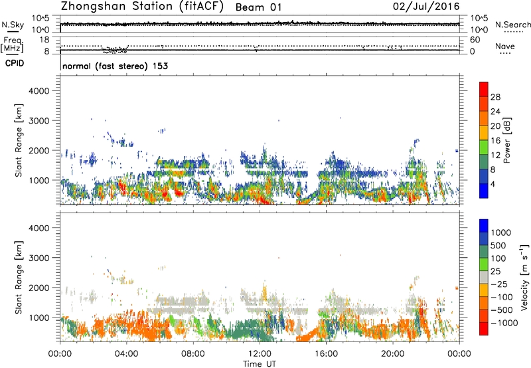Click the 'Power [dB]' colorbar title
Screen dimensions: 531x368
tap(507, 140)
